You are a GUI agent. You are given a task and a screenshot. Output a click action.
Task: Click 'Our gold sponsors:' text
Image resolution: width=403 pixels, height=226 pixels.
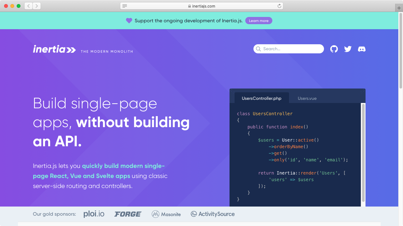pyautogui.click(x=54, y=214)
